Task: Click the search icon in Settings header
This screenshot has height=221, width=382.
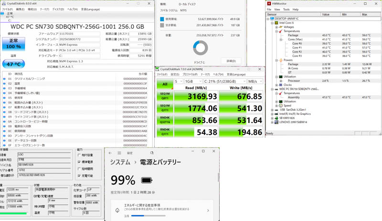Action: tap(152, 153)
